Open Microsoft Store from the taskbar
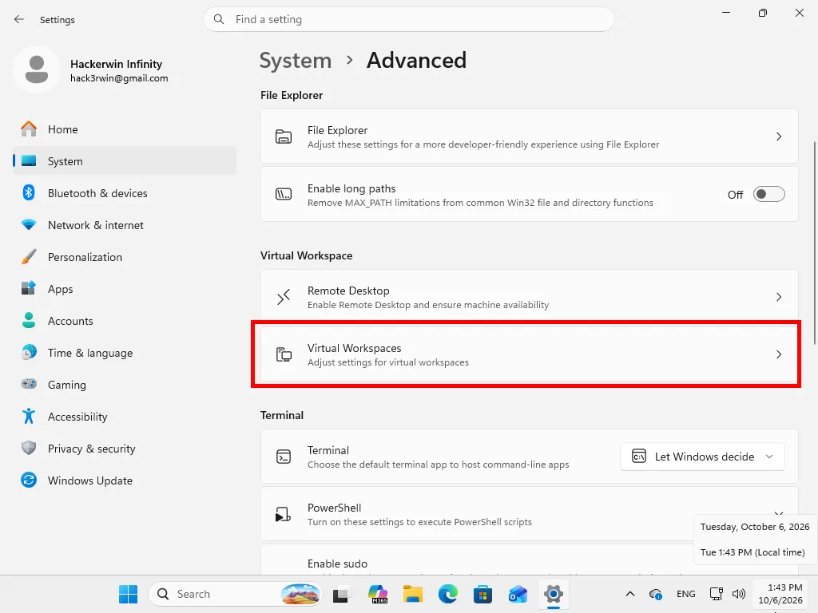This screenshot has width=818, height=613. click(482, 594)
